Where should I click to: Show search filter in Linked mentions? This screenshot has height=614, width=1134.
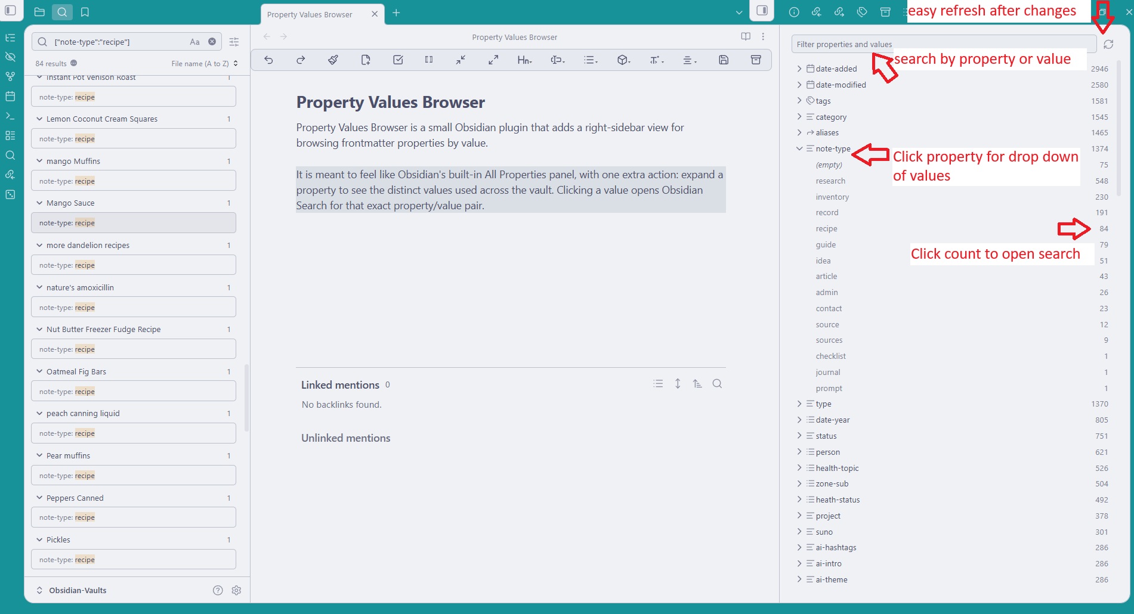(x=717, y=384)
